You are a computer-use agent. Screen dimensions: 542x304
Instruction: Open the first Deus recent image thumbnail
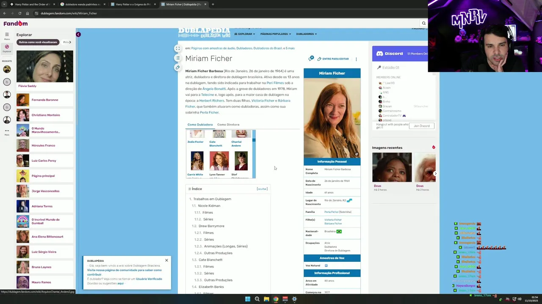click(392, 167)
